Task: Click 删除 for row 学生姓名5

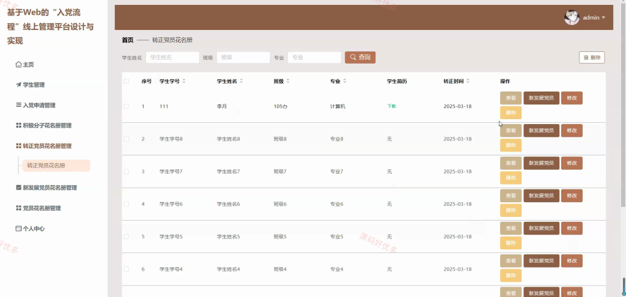Action: [510, 243]
